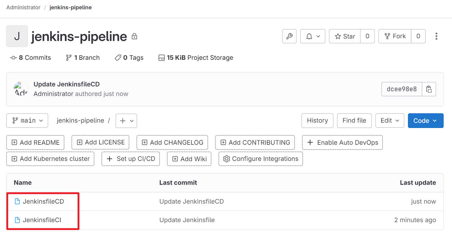
Task: Open the JenkinsfileCI file
Action: (x=42, y=220)
